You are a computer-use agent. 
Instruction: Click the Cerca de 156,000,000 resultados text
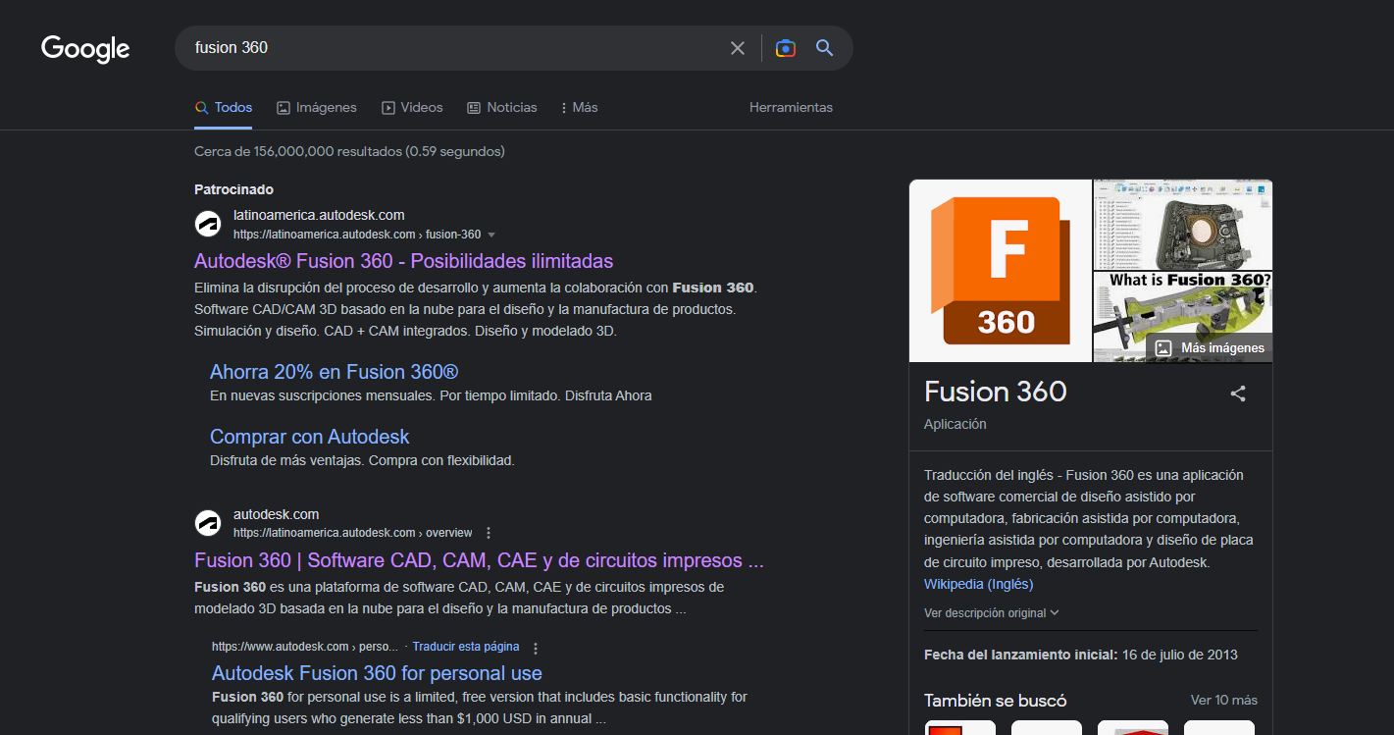click(349, 151)
